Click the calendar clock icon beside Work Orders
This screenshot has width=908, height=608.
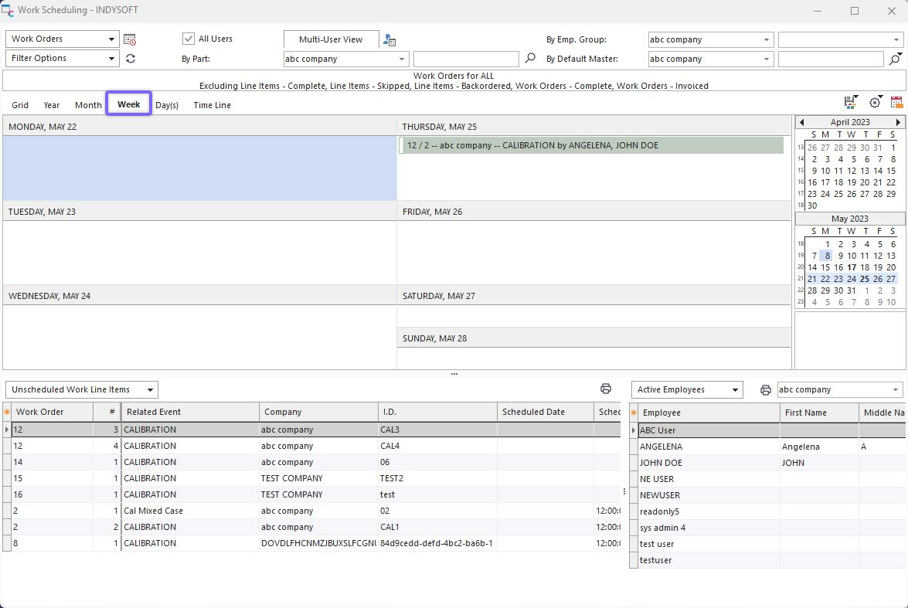pyautogui.click(x=130, y=39)
